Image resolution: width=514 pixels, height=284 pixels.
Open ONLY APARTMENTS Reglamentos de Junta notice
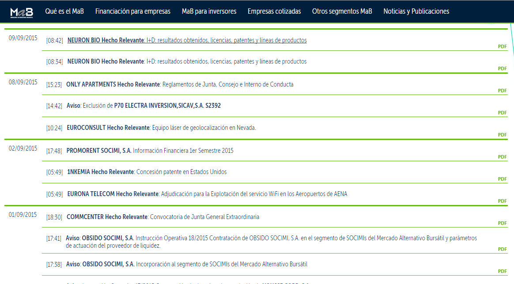coord(180,84)
